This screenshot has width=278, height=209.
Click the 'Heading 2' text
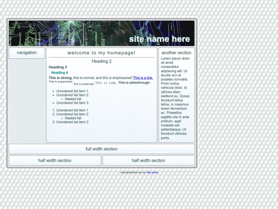[101, 61]
